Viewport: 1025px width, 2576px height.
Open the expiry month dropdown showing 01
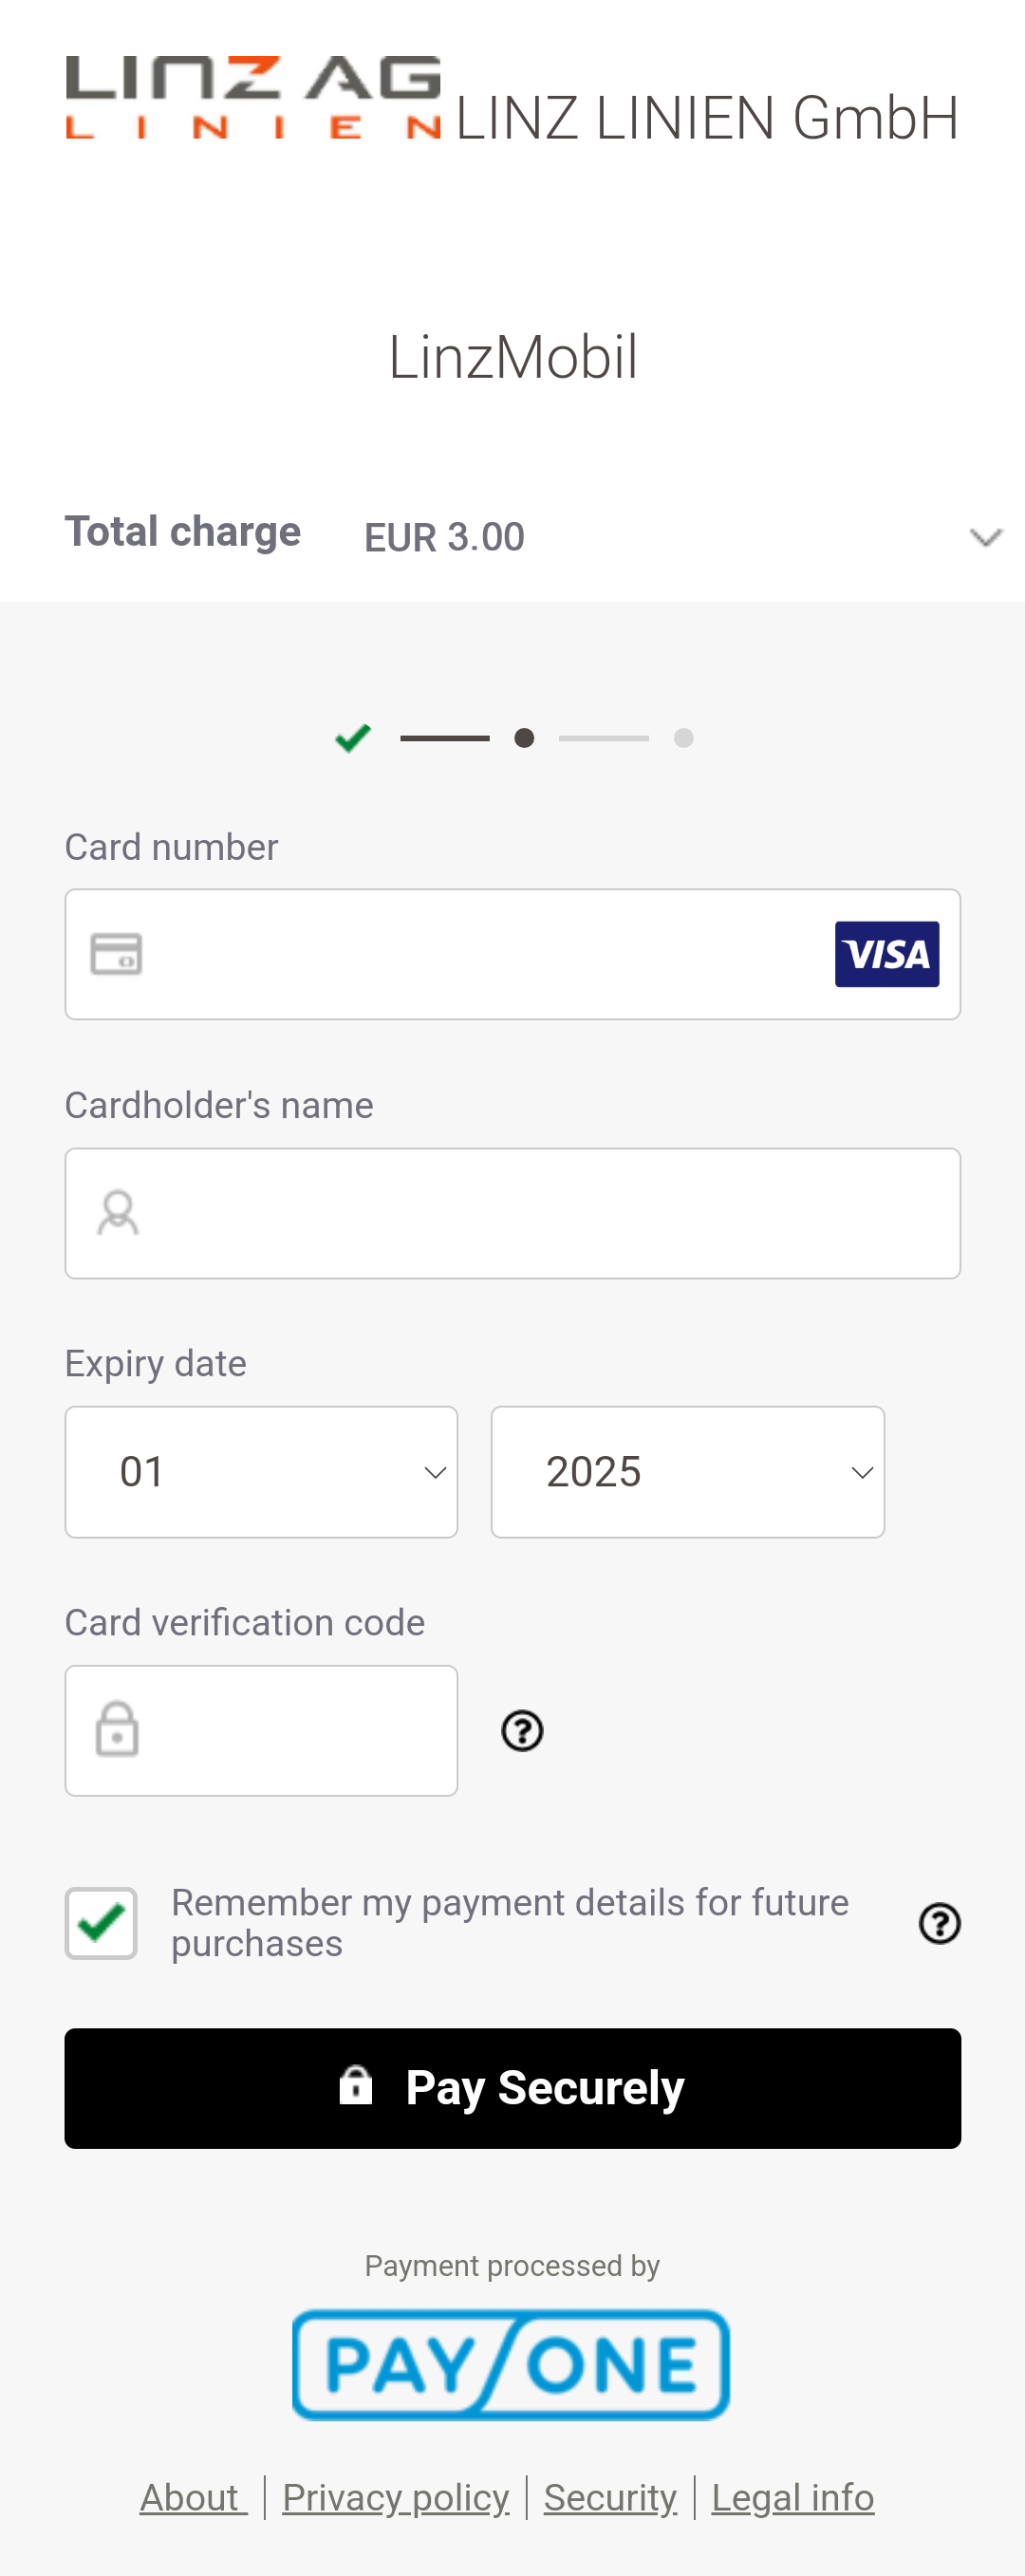pyautogui.click(x=261, y=1472)
